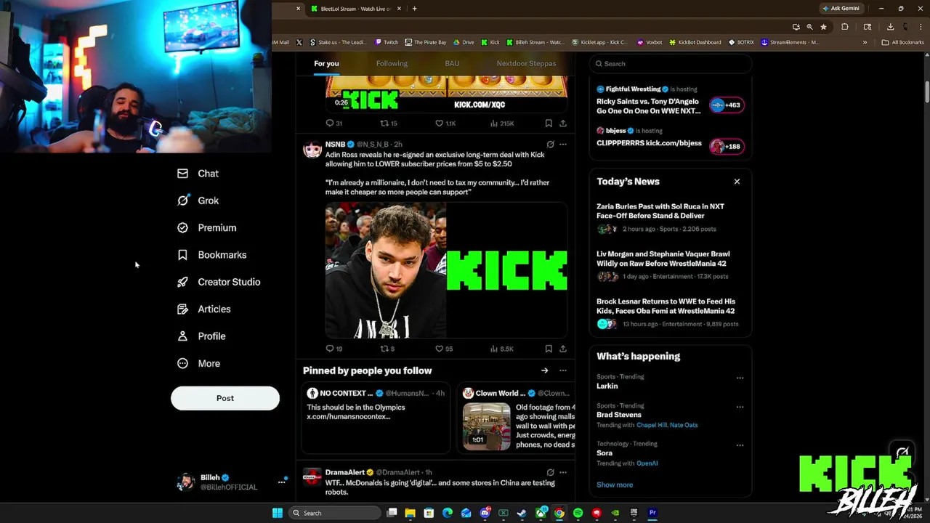The image size is (930, 523).
Task: Switch to the Following tab
Action: point(392,63)
